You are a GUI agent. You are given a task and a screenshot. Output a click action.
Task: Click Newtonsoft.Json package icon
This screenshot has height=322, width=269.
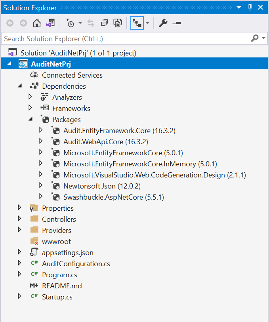[x=55, y=185]
